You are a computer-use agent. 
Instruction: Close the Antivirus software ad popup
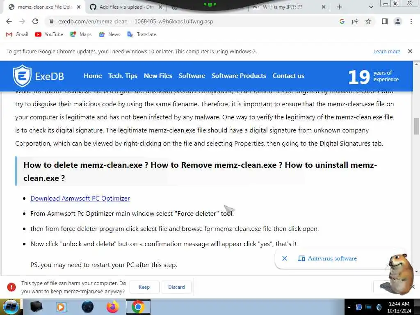pyautogui.click(x=285, y=258)
